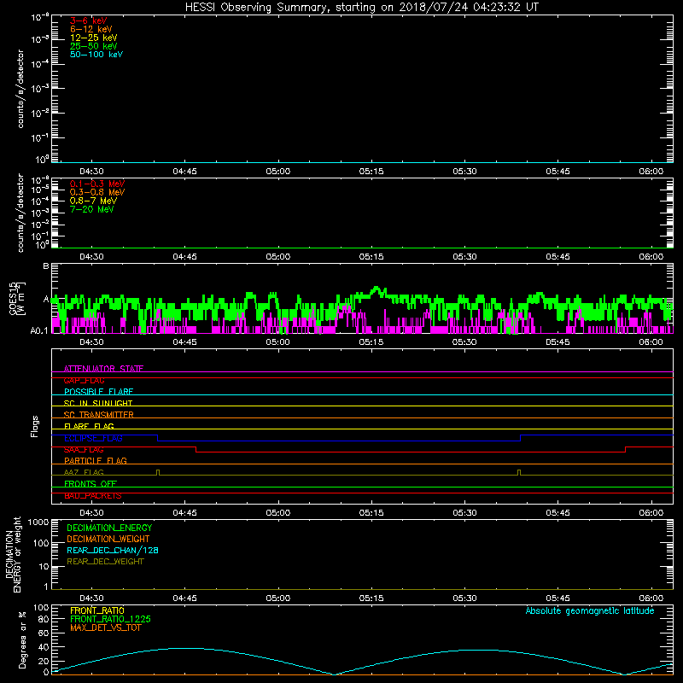Click the SC_TRANSMITTER flag label
683x683 pixels.
pyautogui.click(x=98, y=415)
